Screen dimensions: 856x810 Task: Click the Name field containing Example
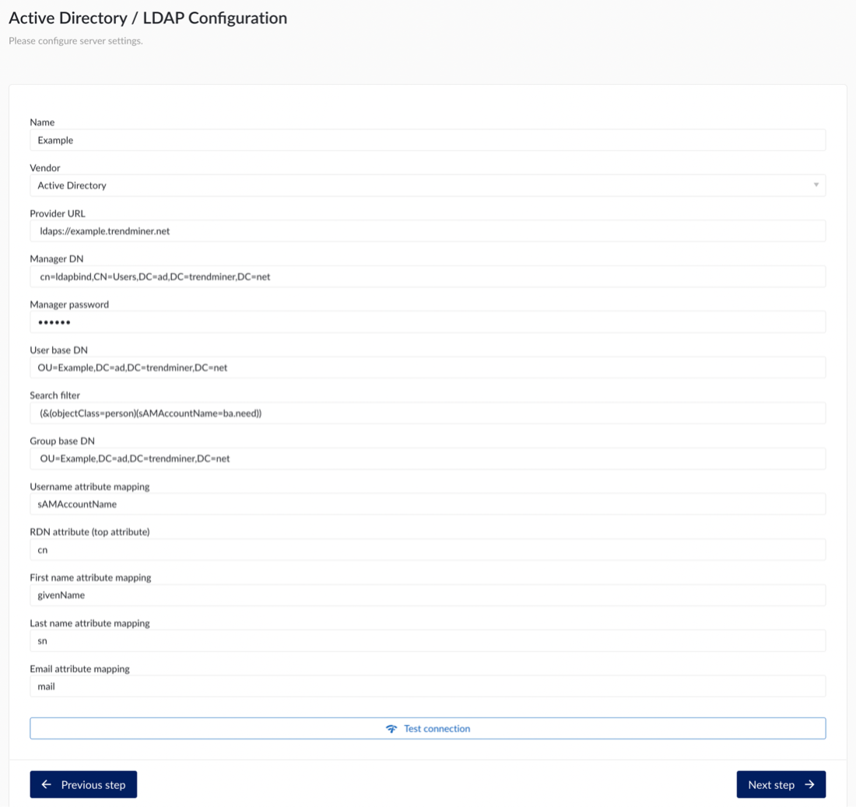(x=427, y=140)
